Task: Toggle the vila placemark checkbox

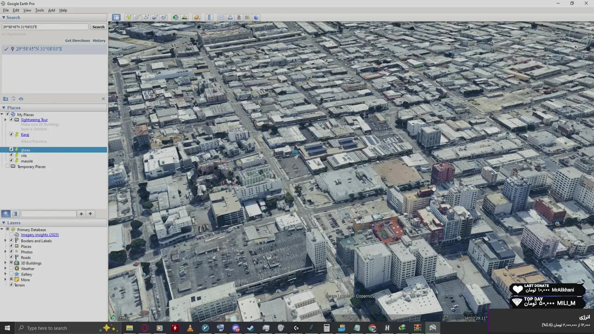Action: 11,155
